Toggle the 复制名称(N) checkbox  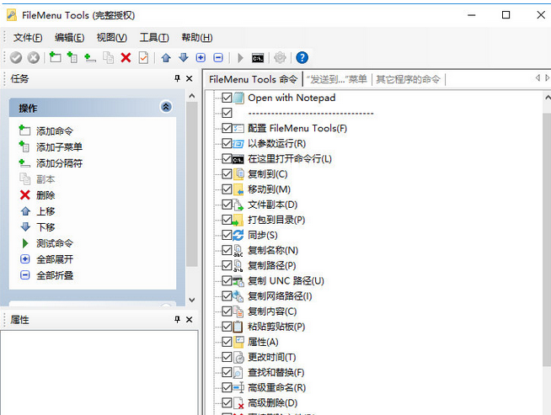click(227, 250)
